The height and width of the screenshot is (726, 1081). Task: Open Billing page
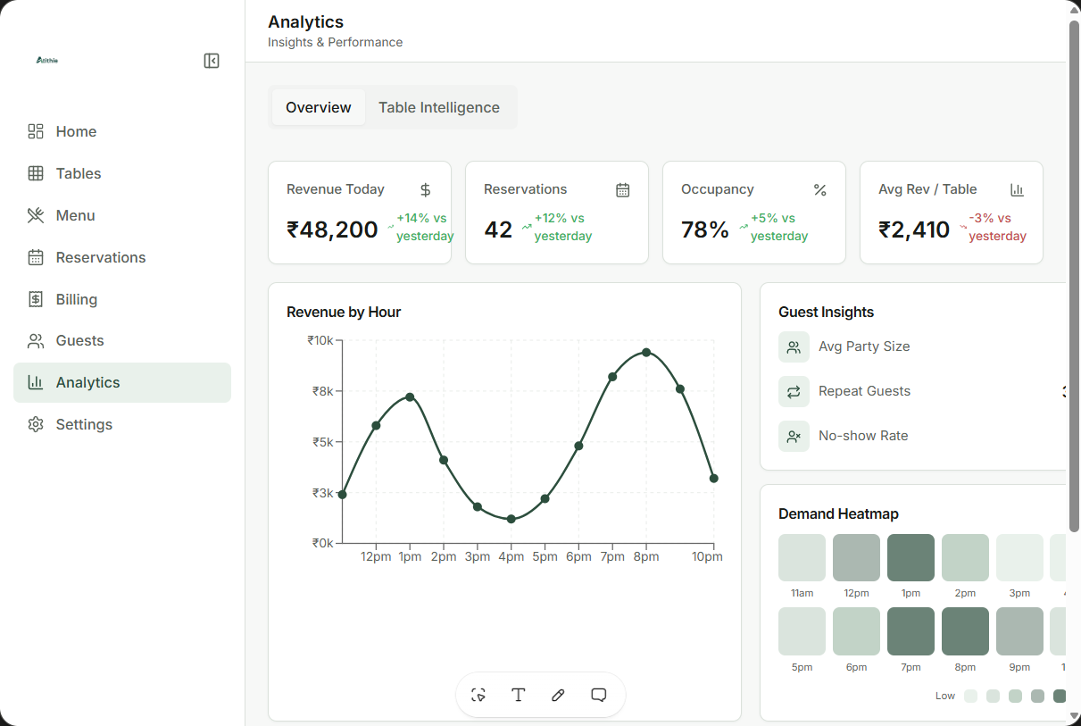122,299
